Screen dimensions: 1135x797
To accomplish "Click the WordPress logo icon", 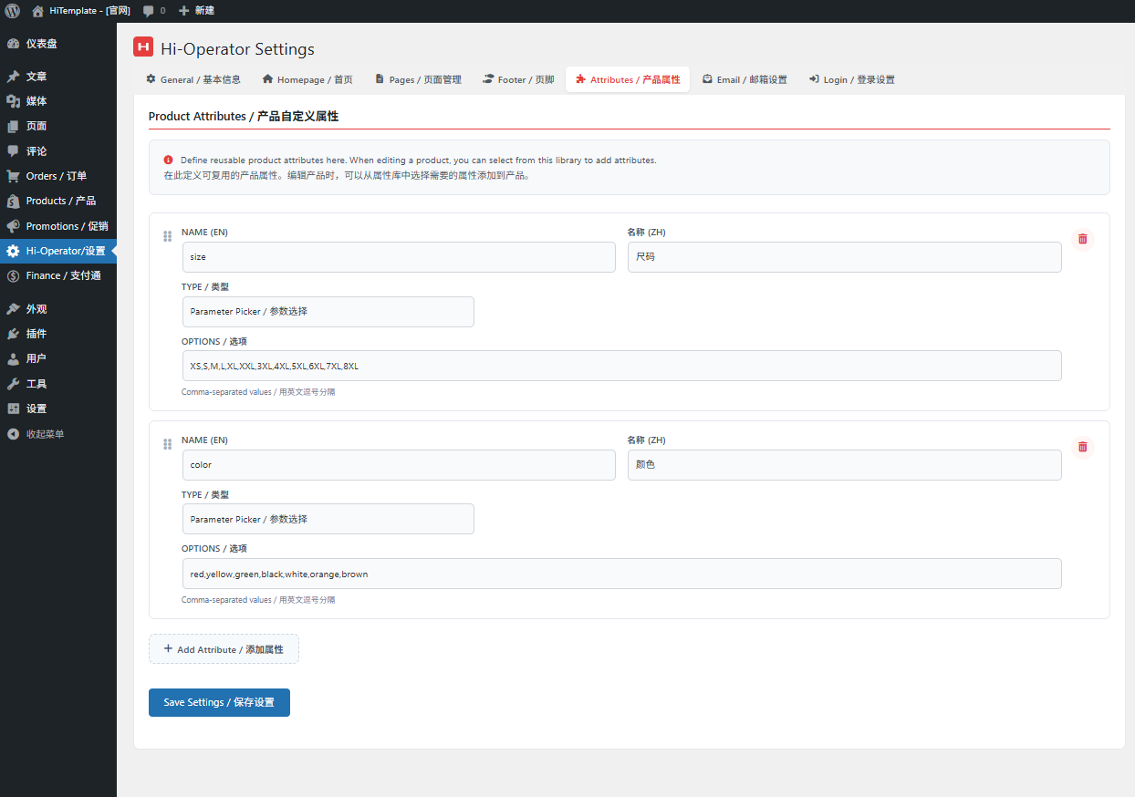I will tap(12, 11).
